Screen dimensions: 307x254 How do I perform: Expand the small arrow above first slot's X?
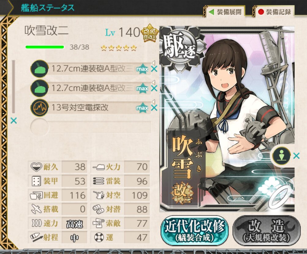click(153, 63)
